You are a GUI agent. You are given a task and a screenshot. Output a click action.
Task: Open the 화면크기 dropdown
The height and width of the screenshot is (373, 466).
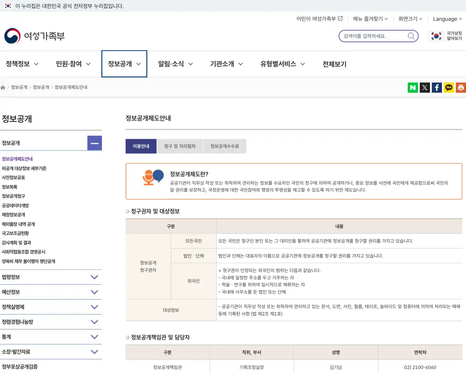[410, 19]
